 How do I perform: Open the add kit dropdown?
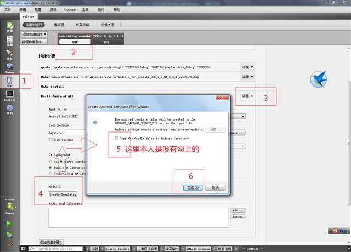click(34, 34)
